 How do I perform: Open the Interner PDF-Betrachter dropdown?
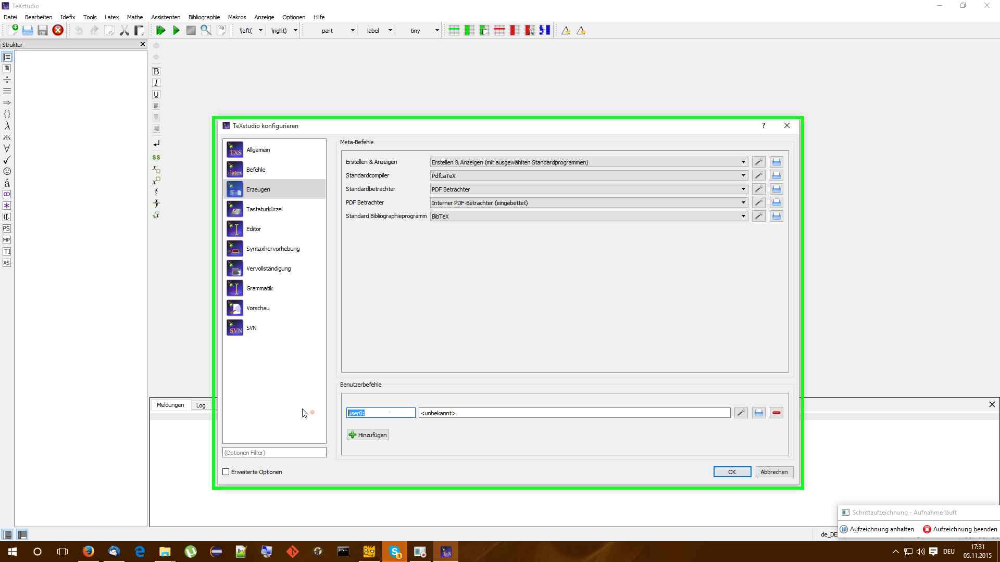tap(589, 202)
